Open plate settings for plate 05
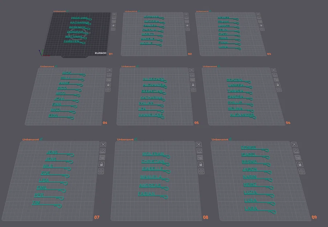 194,90
